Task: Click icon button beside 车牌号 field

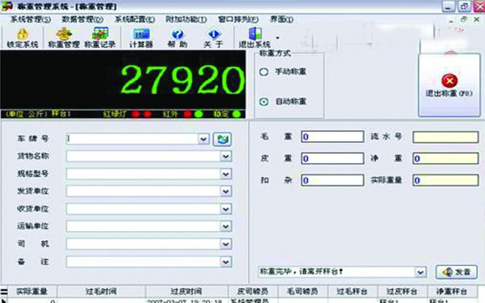Action: (x=222, y=139)
